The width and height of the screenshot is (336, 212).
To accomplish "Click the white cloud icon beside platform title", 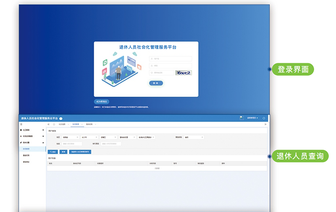I will point(60,119).
